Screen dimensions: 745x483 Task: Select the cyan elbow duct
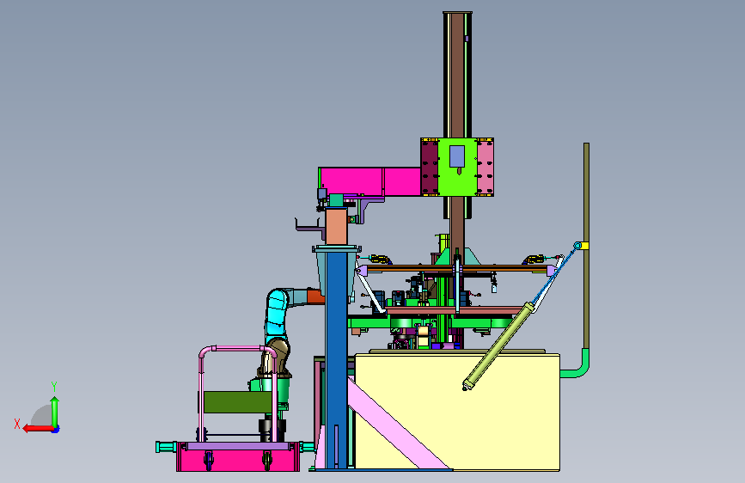click(278, 311)
